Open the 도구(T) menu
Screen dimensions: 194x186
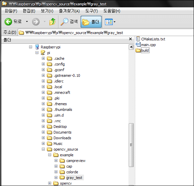tap(92, 11)
